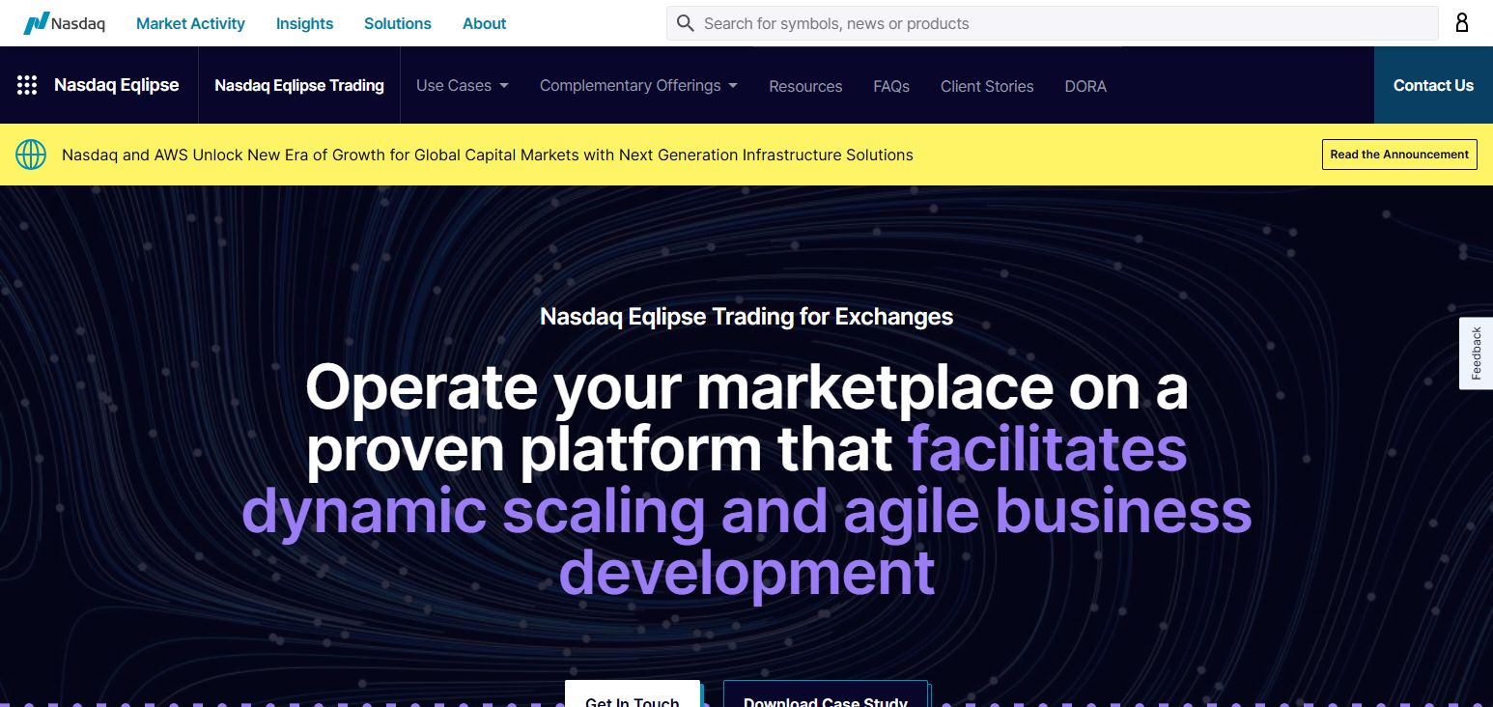1493x707 pixels.
Task: Click the search magnifier icon
Action: pos(686,23)
